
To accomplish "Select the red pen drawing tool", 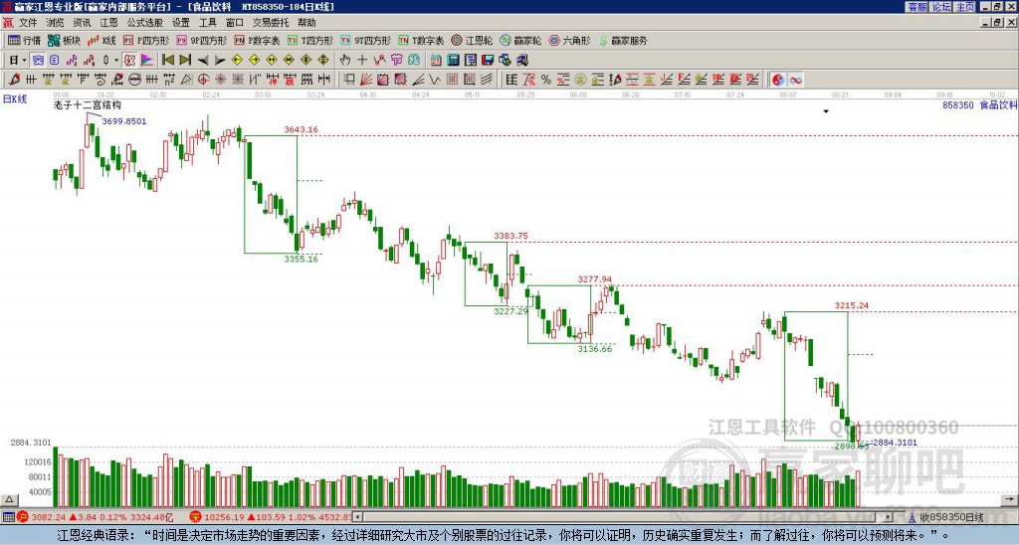I will (x=14, y=80).
